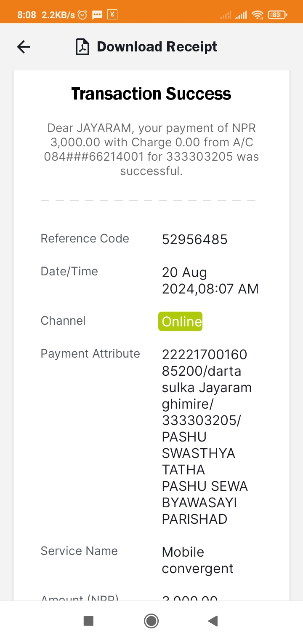Tap the Reference Code label
303x641 pixels.
(85, 238)
